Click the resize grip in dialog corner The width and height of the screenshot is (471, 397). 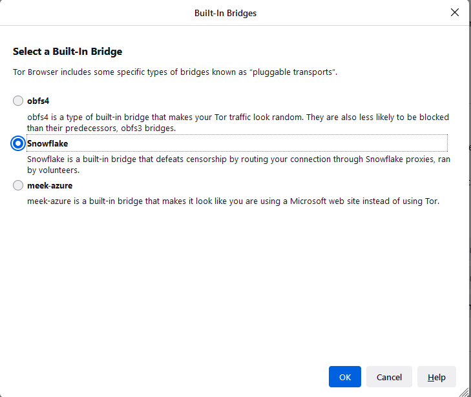465,392
